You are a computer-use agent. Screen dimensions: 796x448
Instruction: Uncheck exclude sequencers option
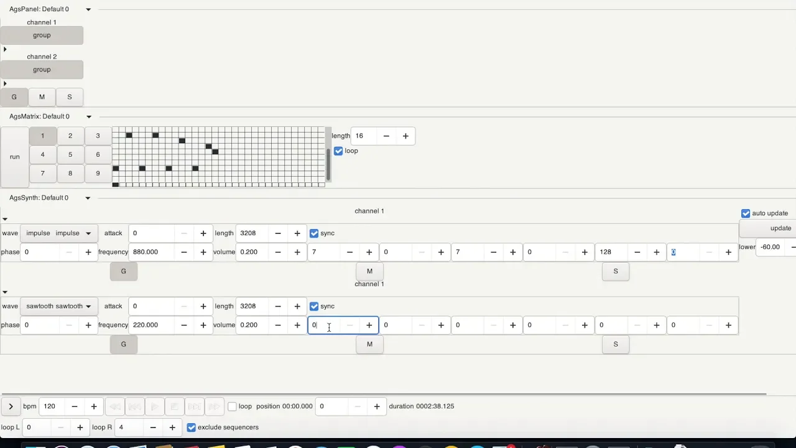tap(192, 427)
